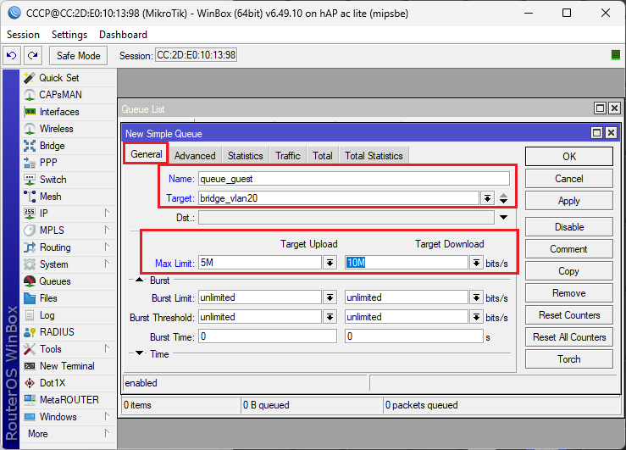Open the IP menu in sidebar
The height and width of the screenshot is (450, 626).
pyautogui.click(x=69, y=214)
